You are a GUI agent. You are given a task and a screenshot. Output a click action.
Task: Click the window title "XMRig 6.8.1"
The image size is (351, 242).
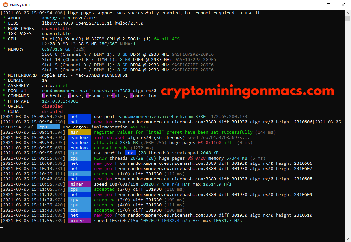point(20,5)
